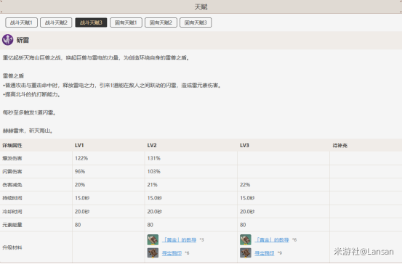This screenshot has height=264, width=402.
Task: Click the LV1 column header
Action: pos(79,145)
